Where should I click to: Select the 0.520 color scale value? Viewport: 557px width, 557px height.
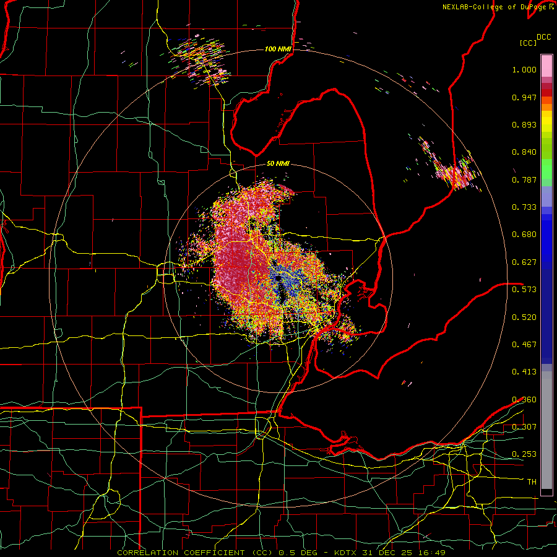pyautogui.click(x=524, y=317)
